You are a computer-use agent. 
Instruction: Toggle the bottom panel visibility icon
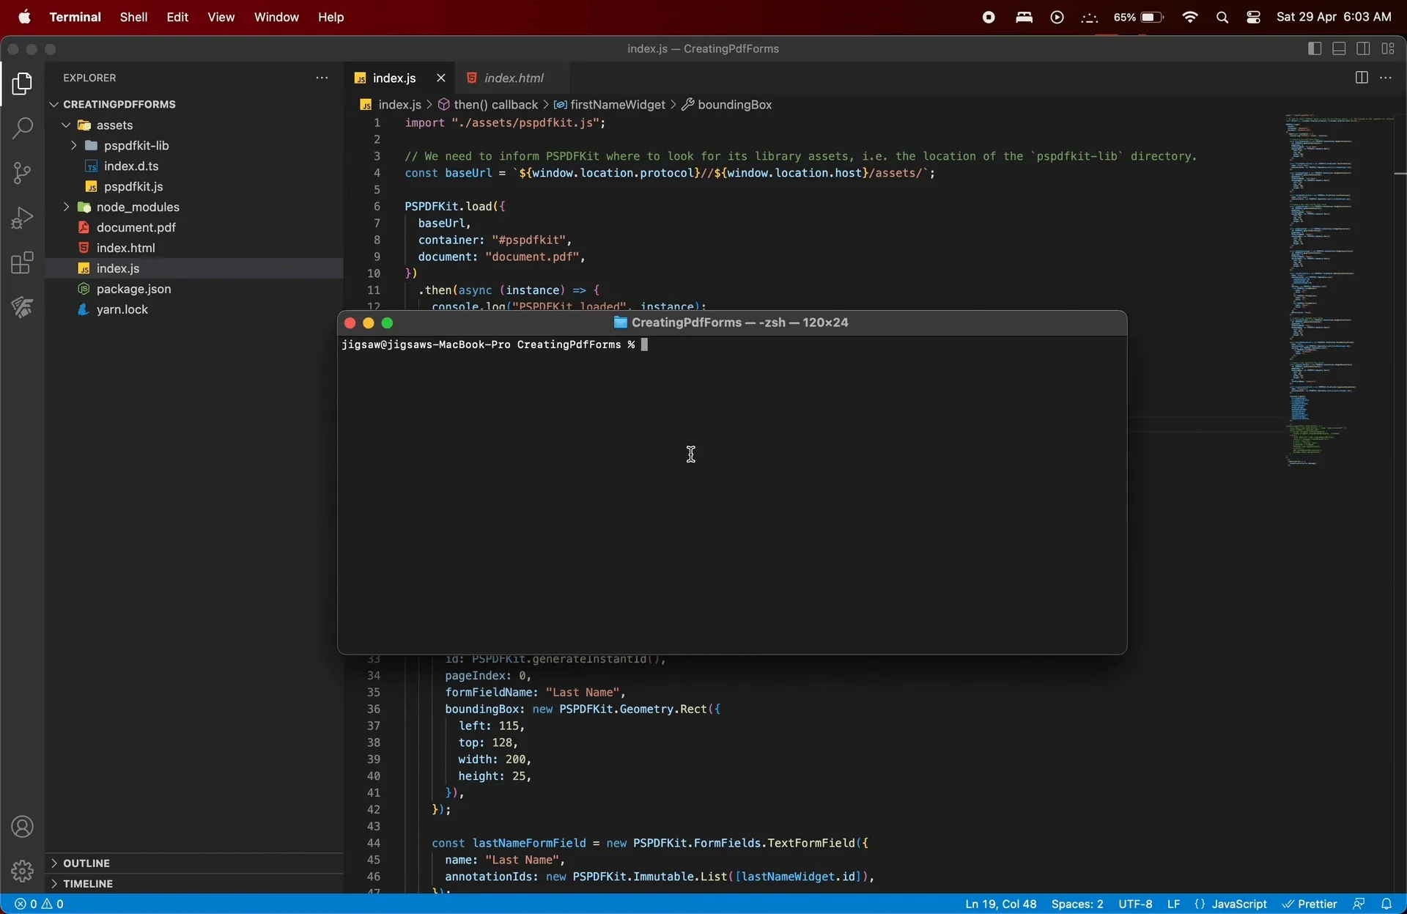(1339, 48)
